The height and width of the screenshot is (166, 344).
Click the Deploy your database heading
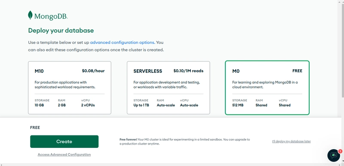click(61, 31)
